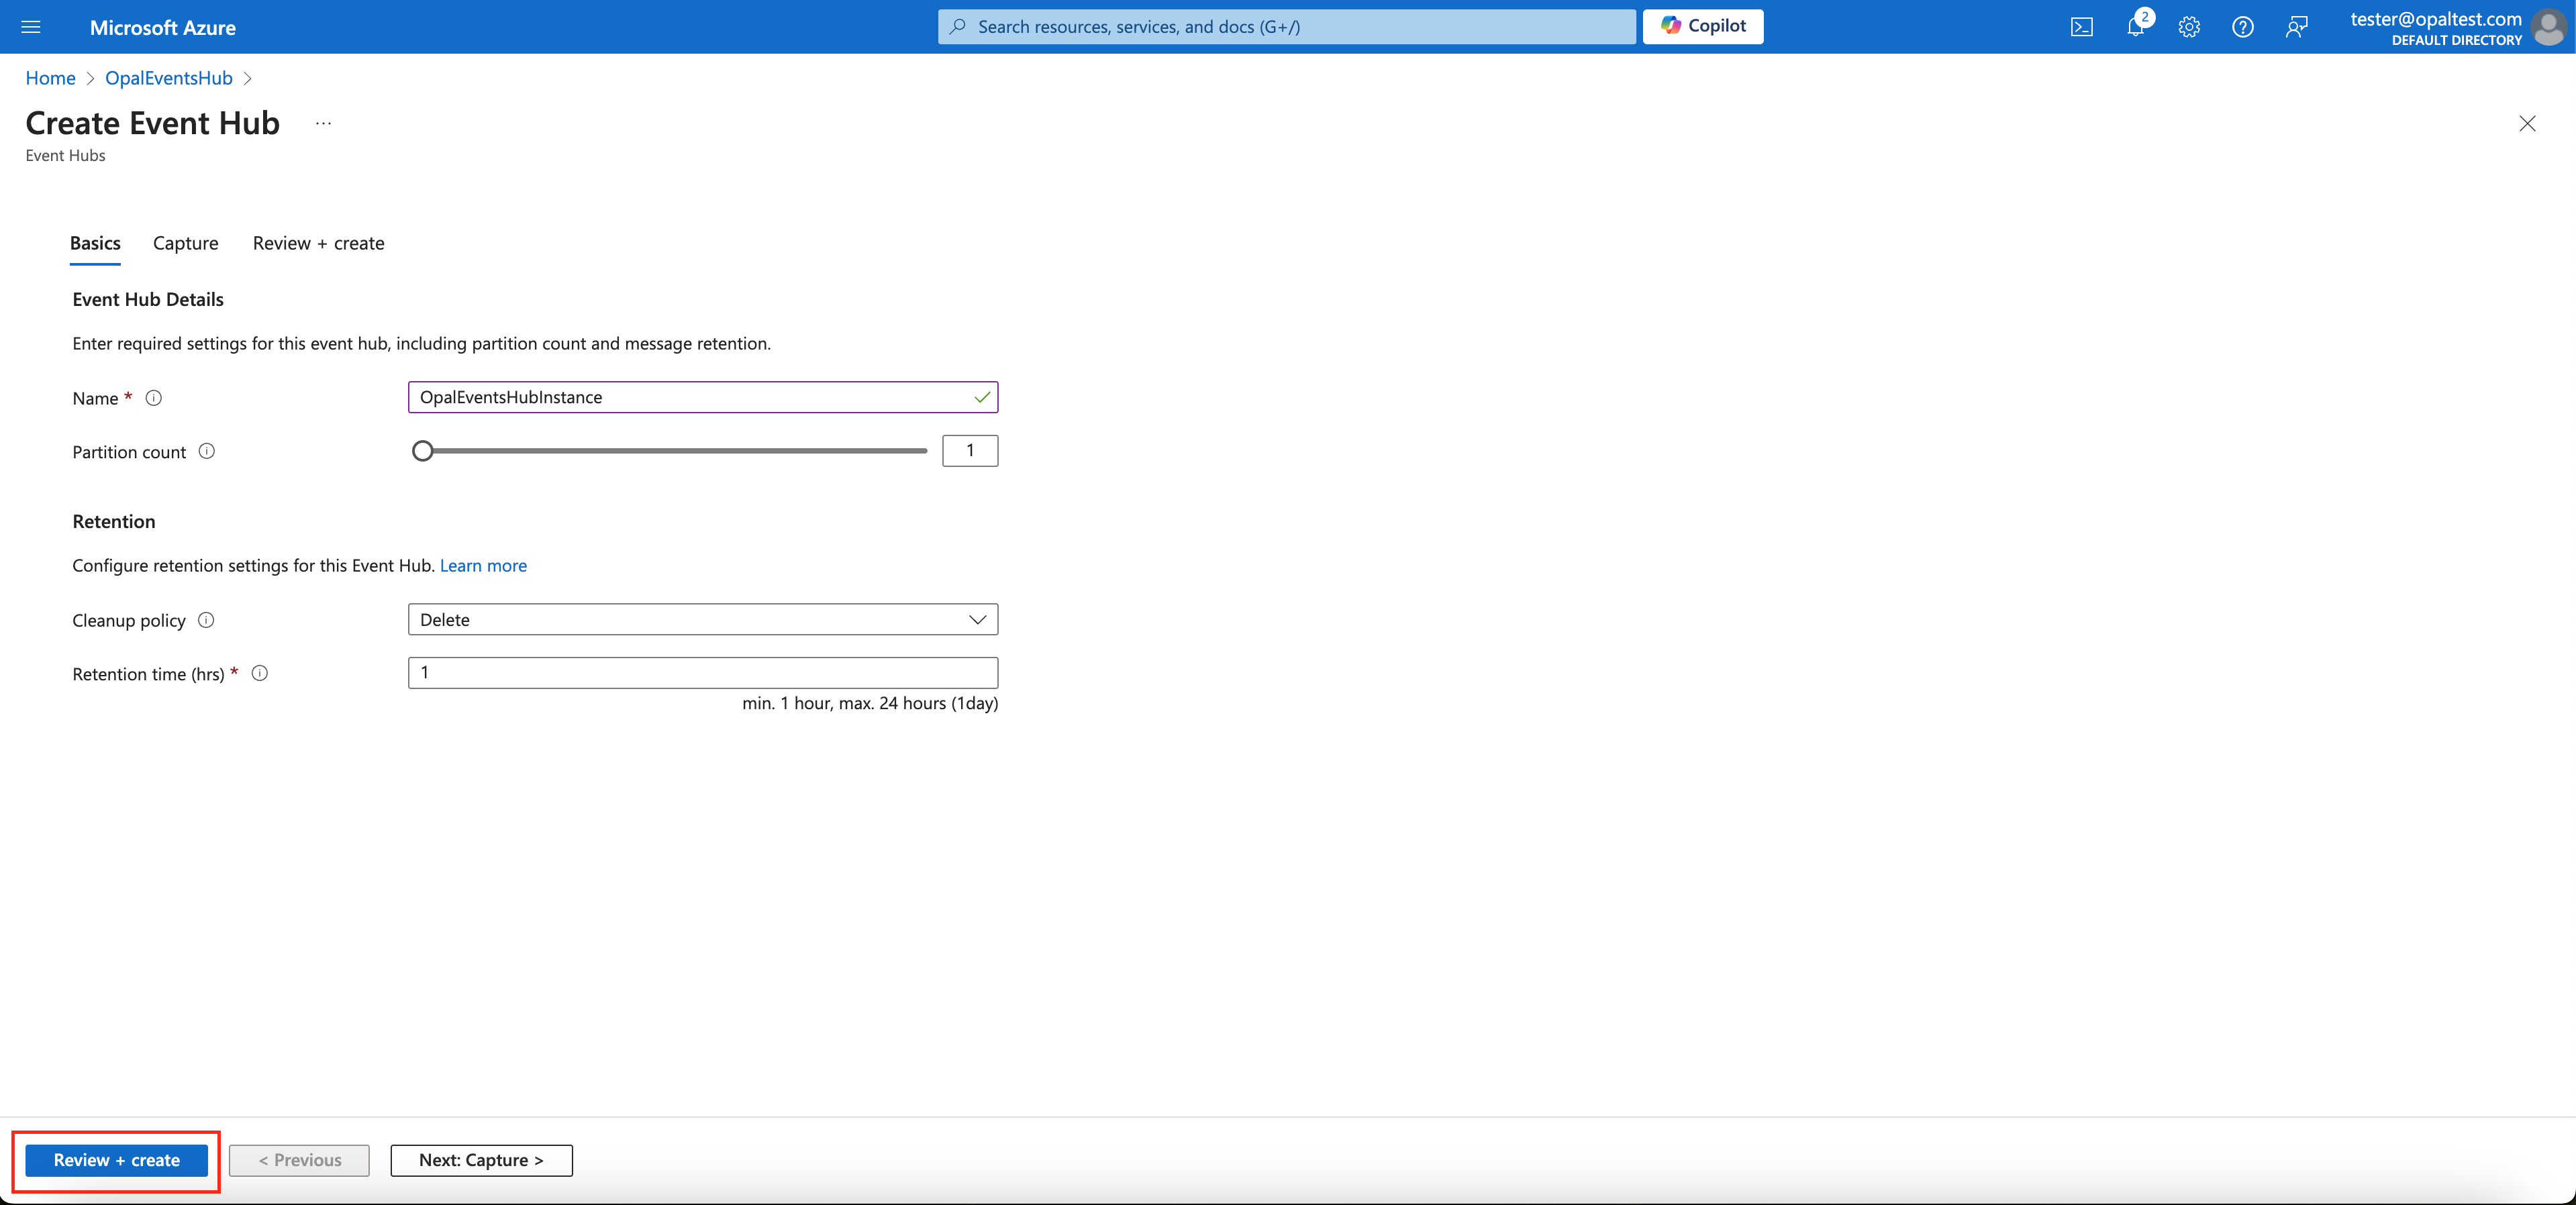Open the feedback icon

(x=2296, y=27)
